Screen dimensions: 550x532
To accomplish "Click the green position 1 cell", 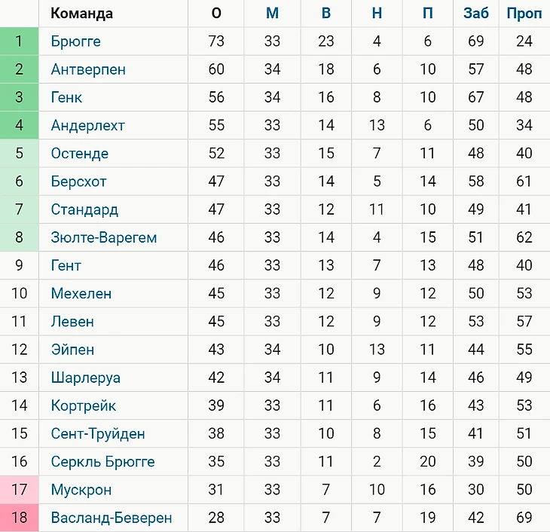I will tap(20, 41).
